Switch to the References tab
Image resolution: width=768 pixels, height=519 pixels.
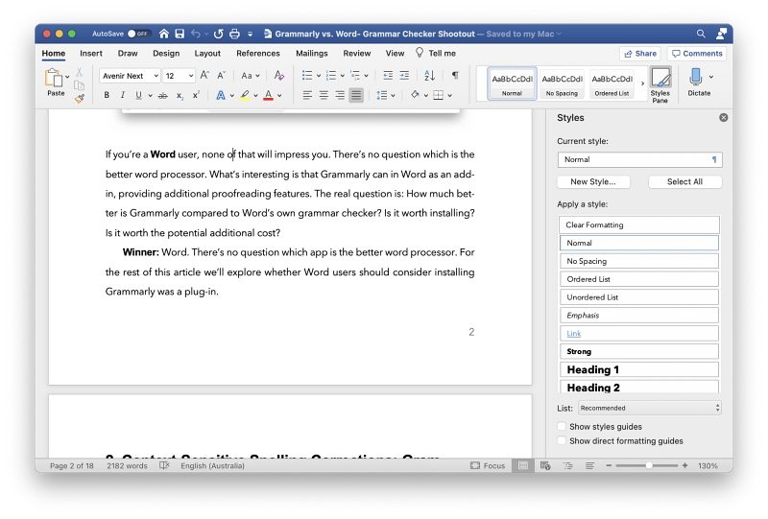pyautogui.click(x=258, y=54)
